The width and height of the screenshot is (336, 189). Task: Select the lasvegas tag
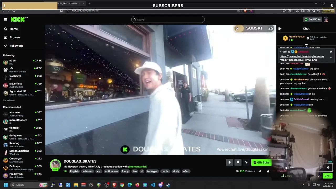coord(152,171)
